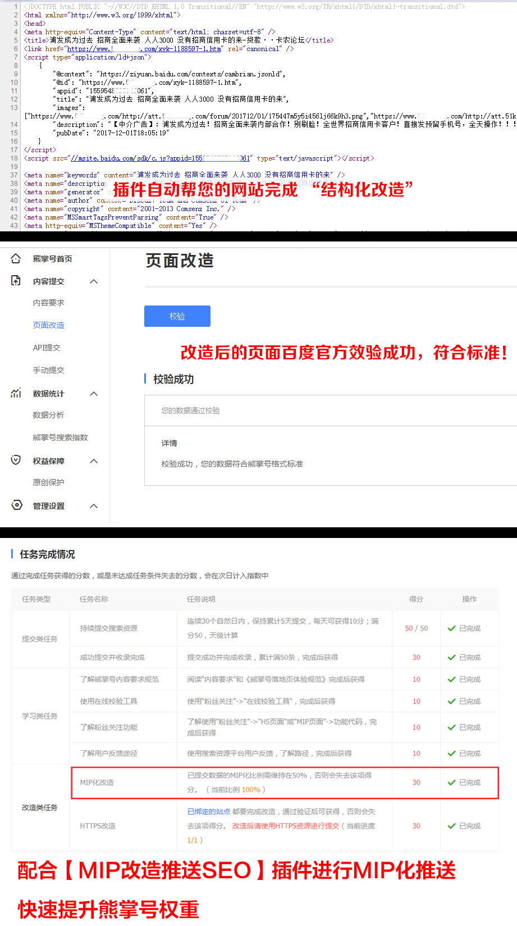Open API提交 in the sidebar
517x926 pixels.
tap(46, 348)
